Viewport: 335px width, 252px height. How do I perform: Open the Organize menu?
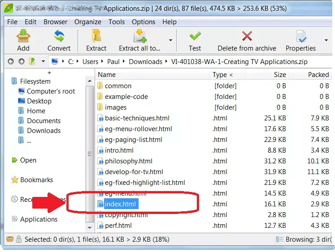click(88, 22)
